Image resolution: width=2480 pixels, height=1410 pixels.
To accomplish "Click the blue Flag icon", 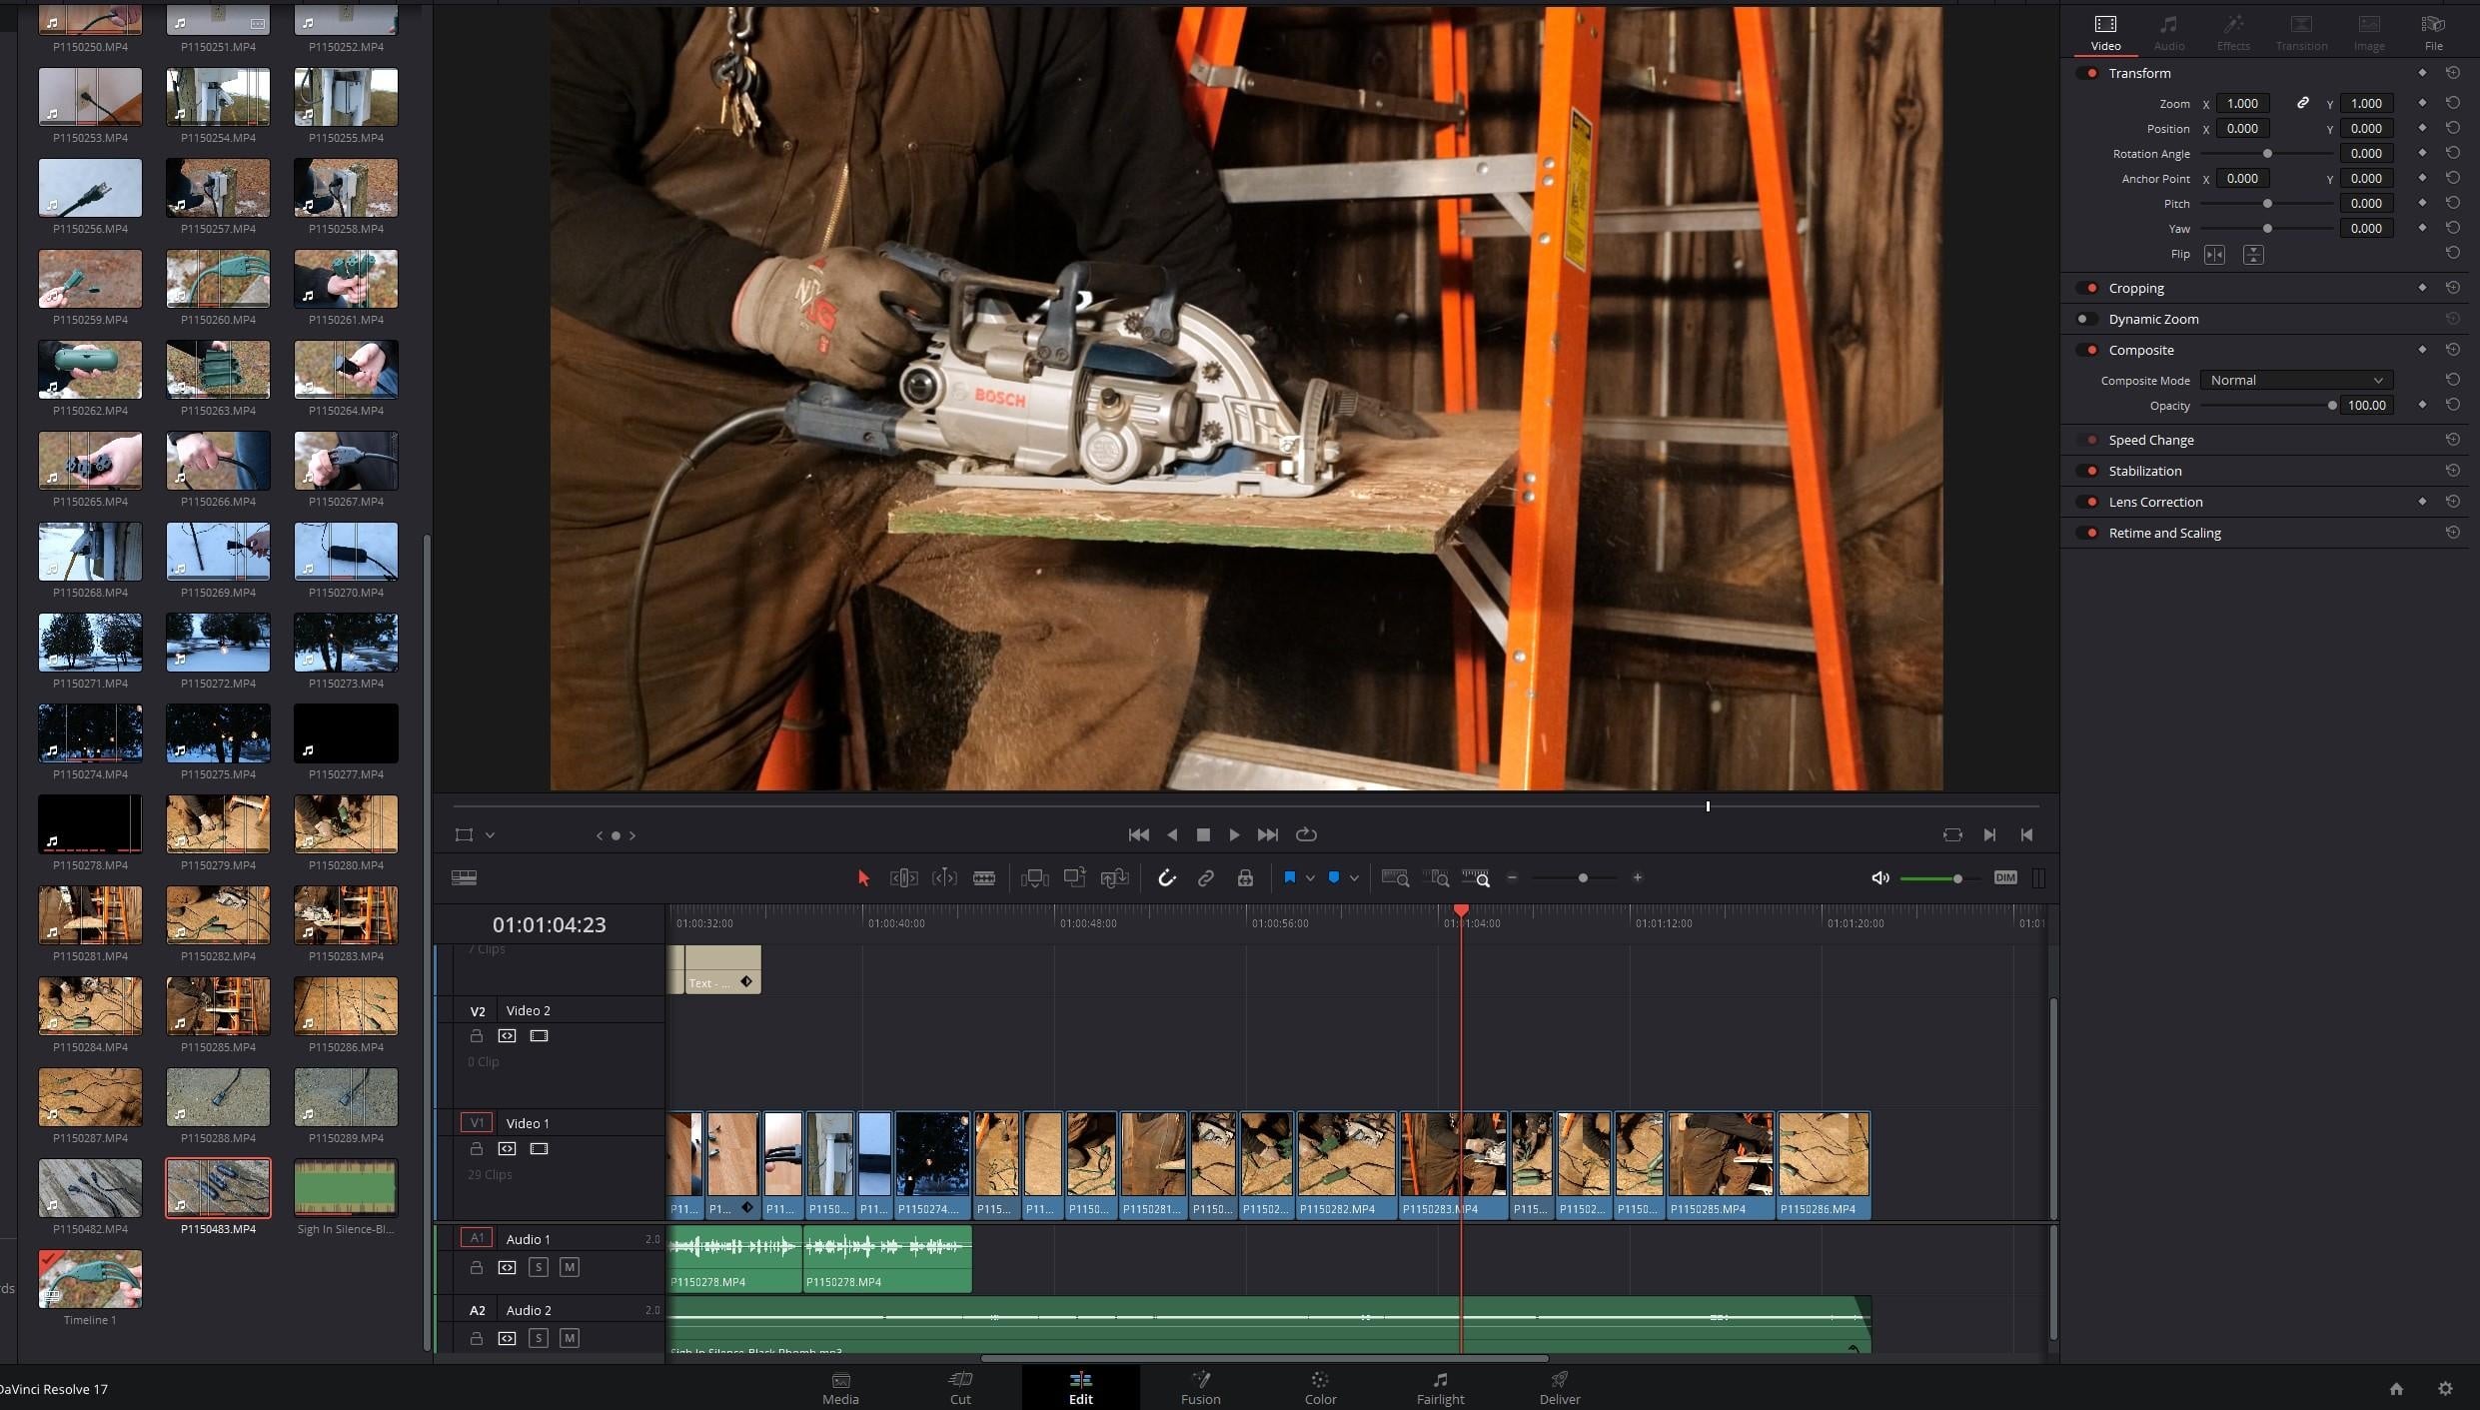I will click(1289, 877).
